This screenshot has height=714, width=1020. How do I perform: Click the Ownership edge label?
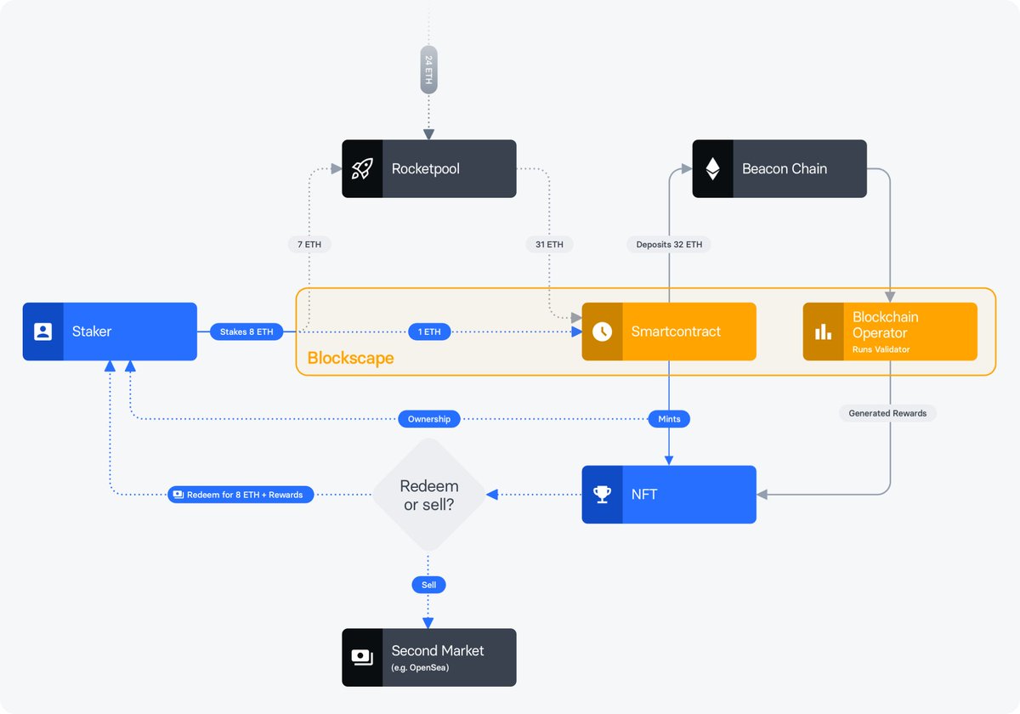point(429,419)
